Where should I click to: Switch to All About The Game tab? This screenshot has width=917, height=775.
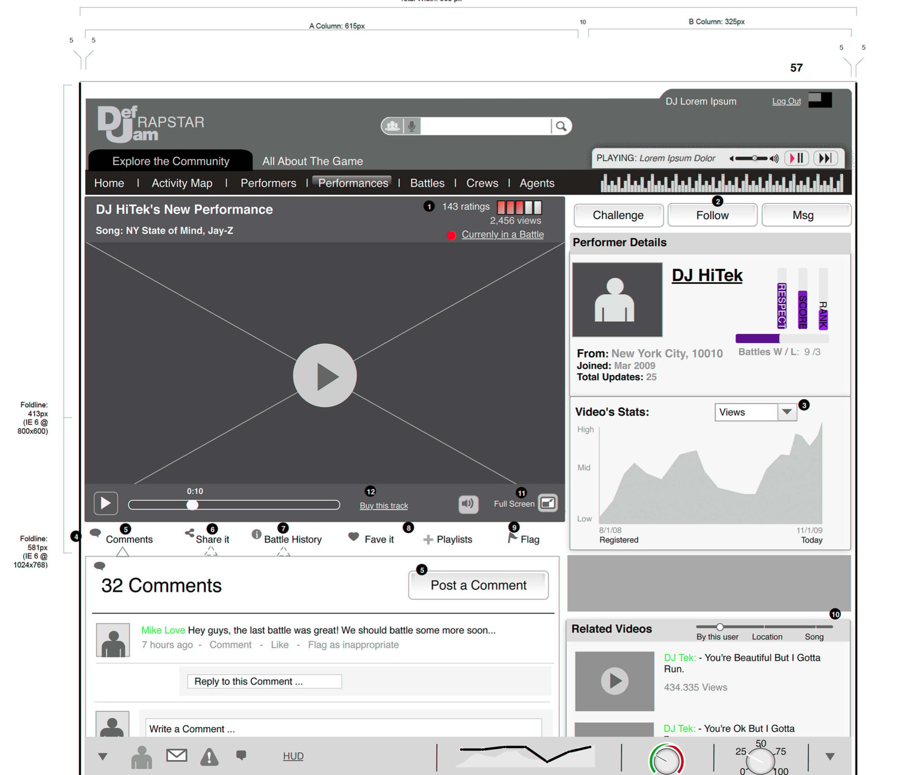coord(312,161)
